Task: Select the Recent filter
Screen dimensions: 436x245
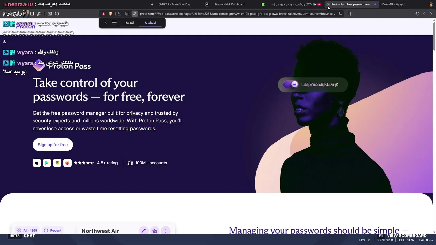Action: click(x=52, y=230)
